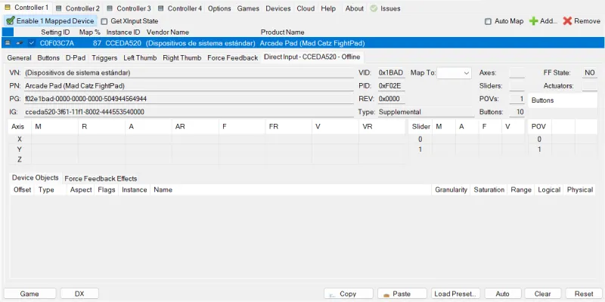Open the Help tab

click(328, 8)
